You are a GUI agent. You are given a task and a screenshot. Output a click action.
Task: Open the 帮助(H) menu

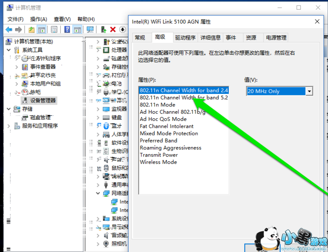pyautogui.click(x=86, y=19)
